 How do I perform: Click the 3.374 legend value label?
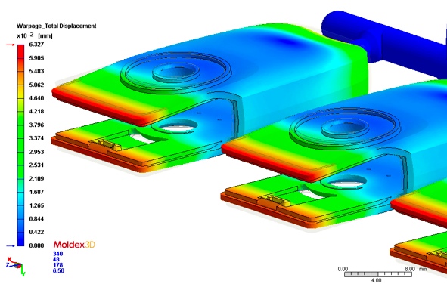point(36,138)
